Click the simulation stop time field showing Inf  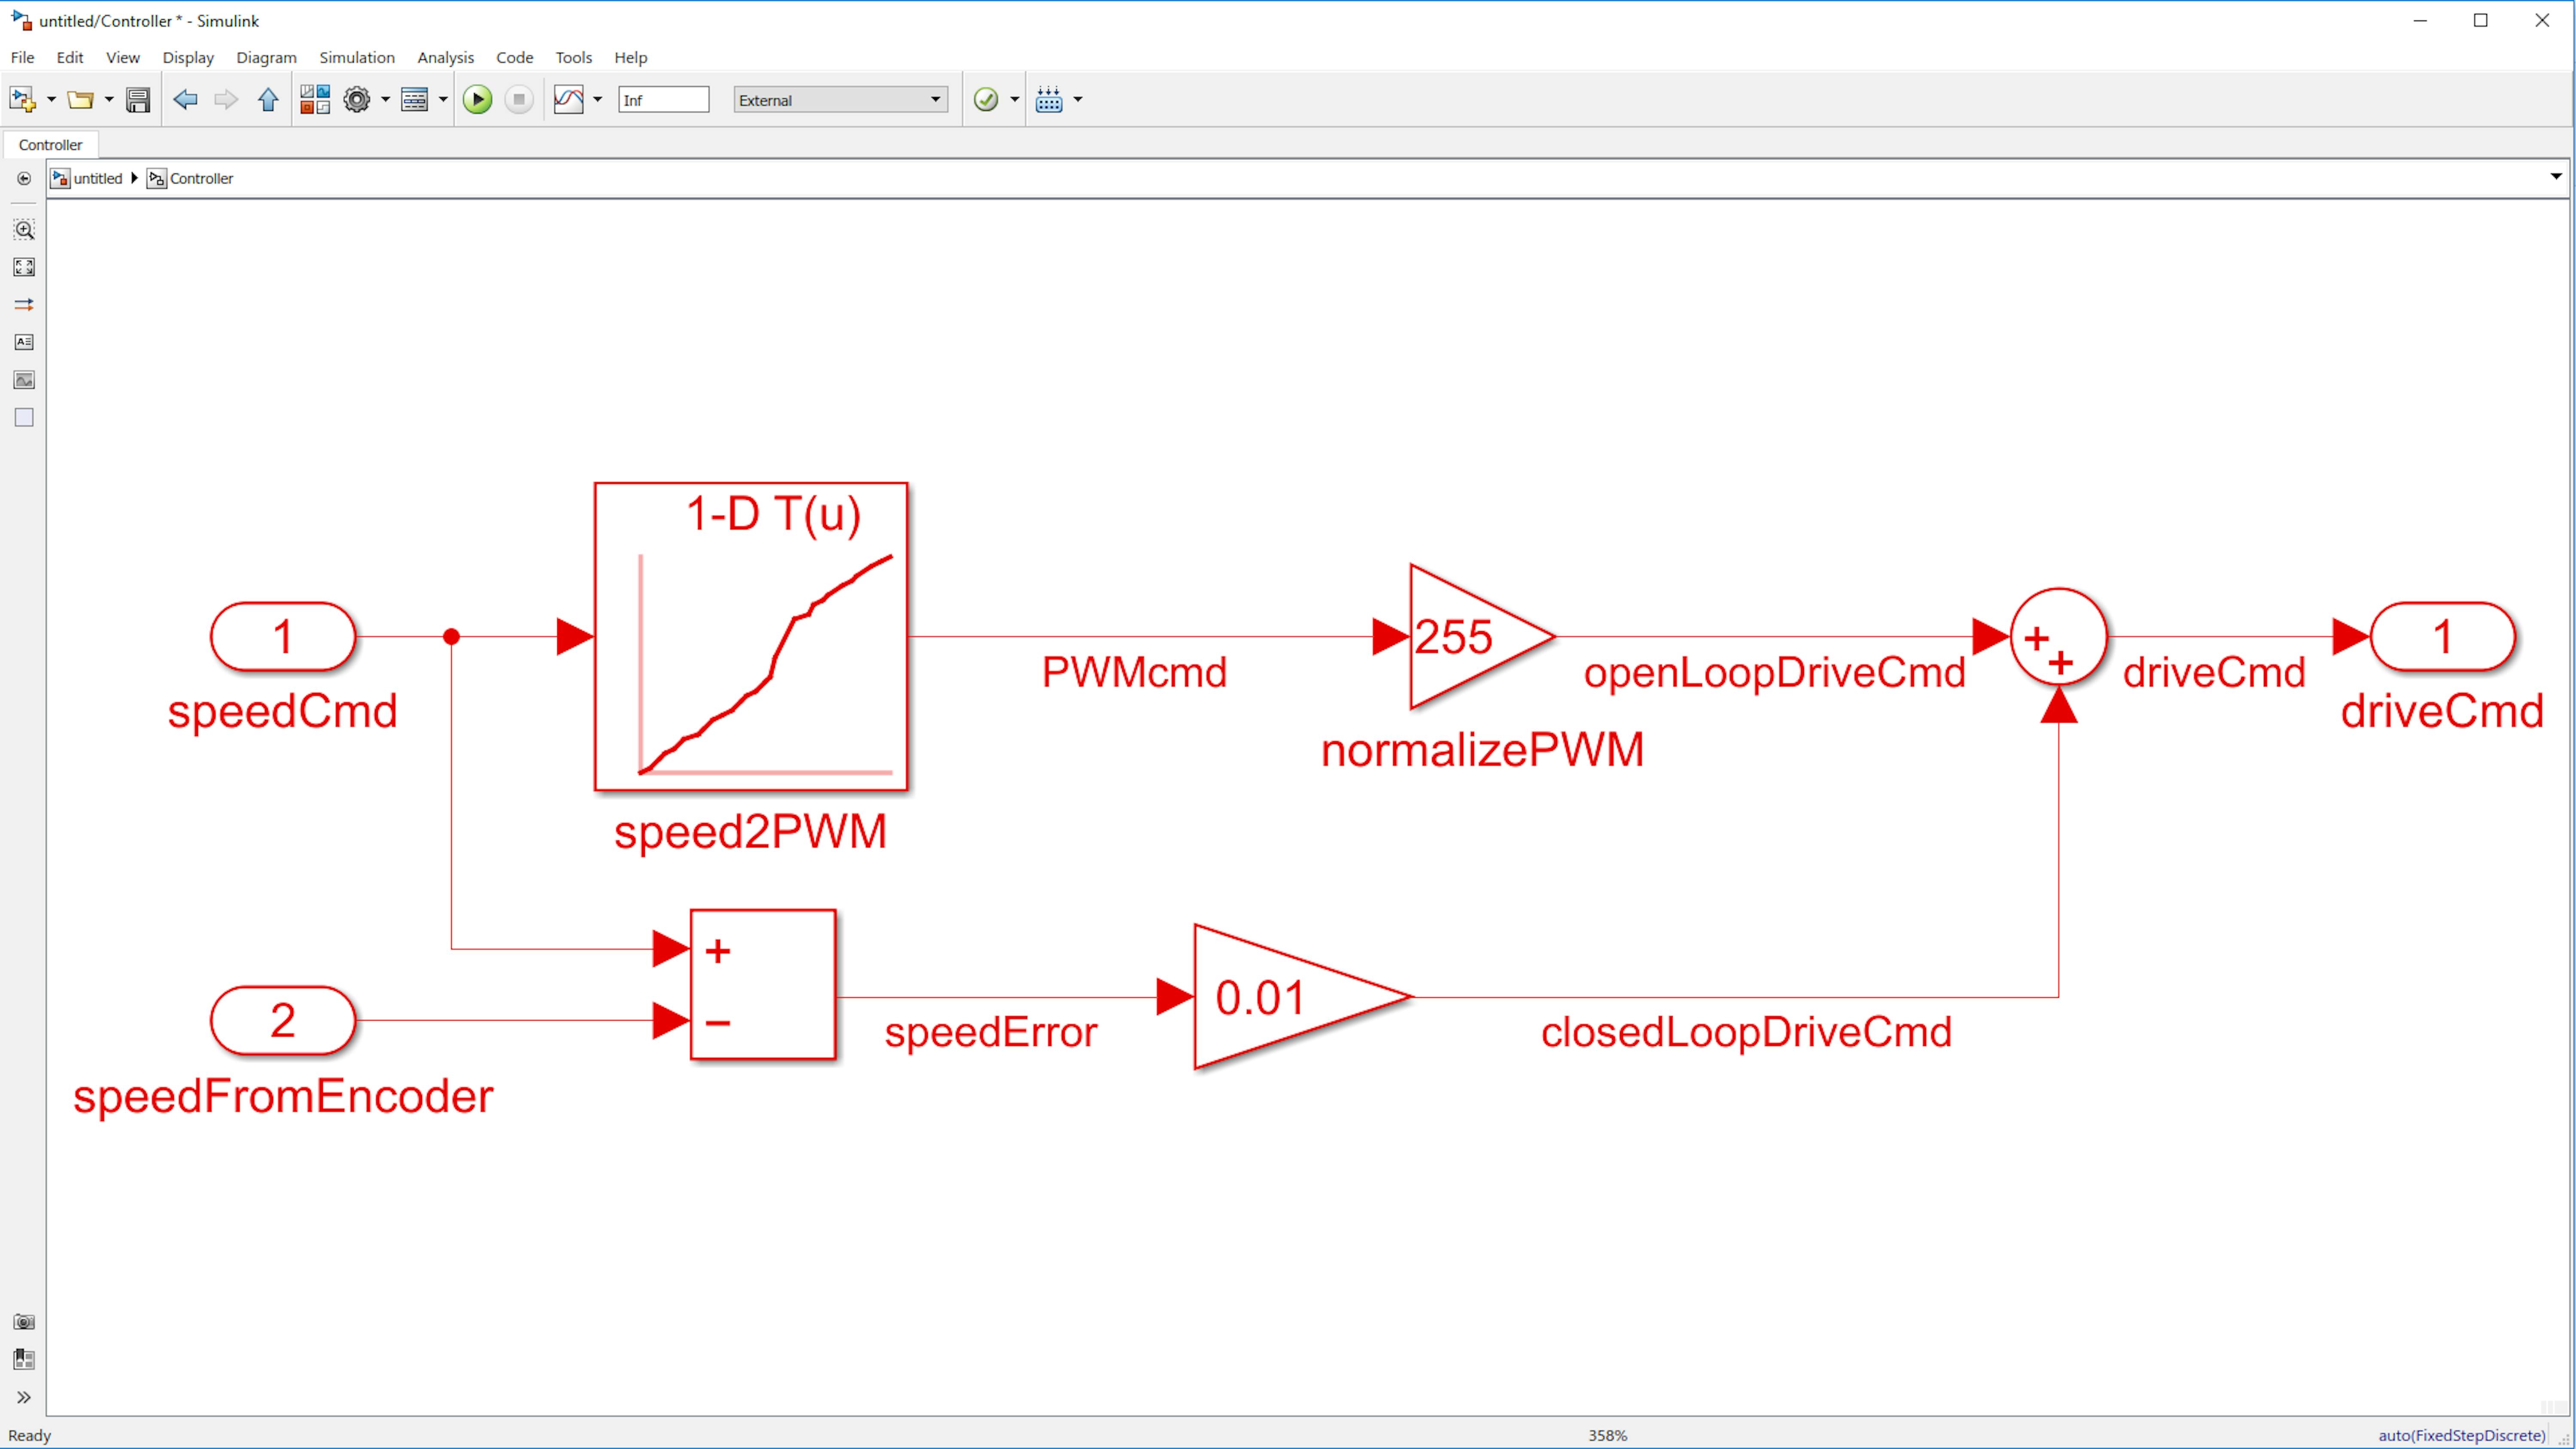click(x=664, y=99)
